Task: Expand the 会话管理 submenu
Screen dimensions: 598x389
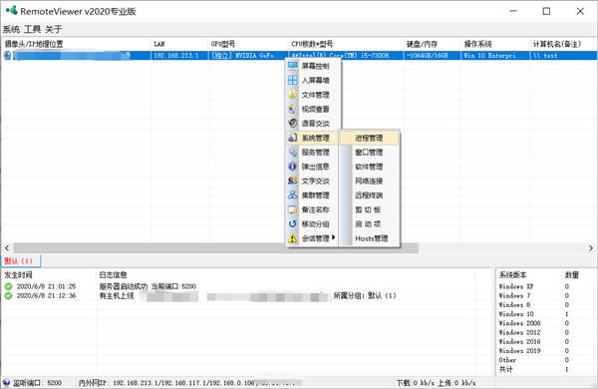Action: coord(312,238)
